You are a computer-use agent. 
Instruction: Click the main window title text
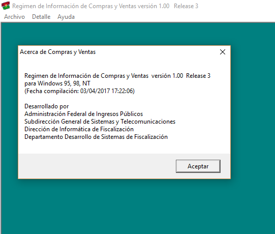105,6
